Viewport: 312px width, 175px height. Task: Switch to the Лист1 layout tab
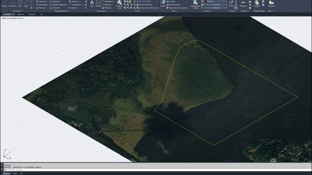(x=15, y=174)
